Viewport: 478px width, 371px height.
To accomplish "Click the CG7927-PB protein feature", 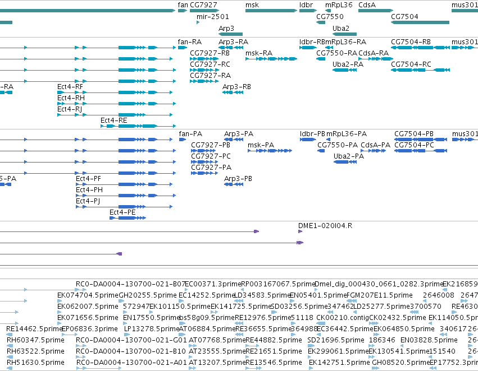I will [x=203, y=151].
